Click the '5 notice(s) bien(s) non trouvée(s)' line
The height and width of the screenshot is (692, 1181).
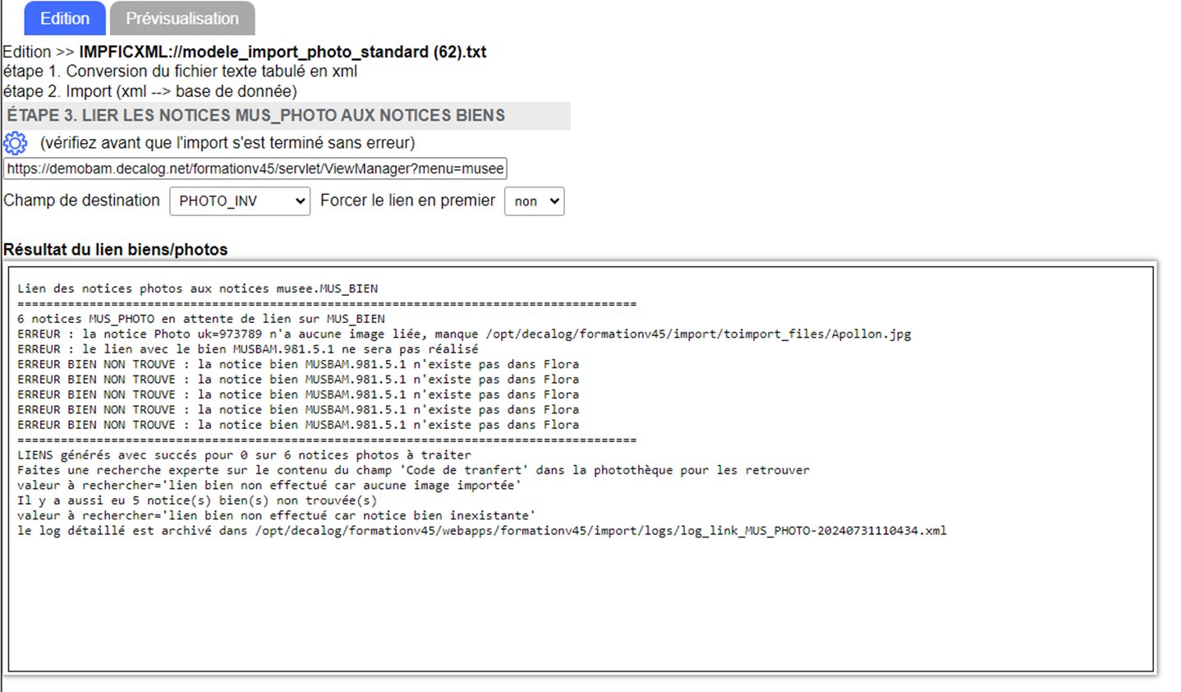197,501
